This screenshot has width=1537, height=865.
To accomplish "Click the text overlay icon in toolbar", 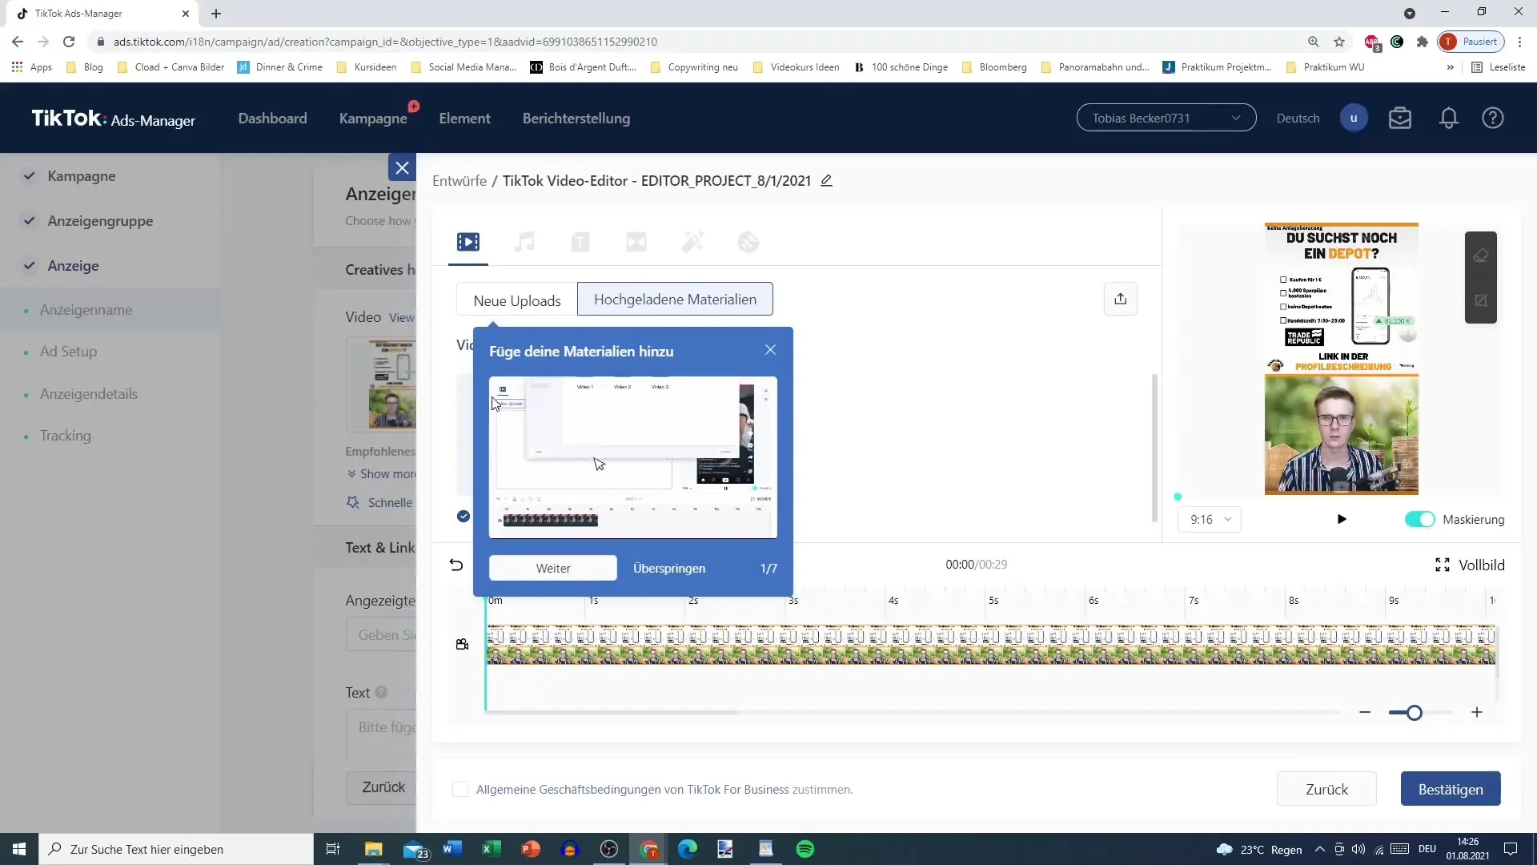I will click(x=580, y=242).
